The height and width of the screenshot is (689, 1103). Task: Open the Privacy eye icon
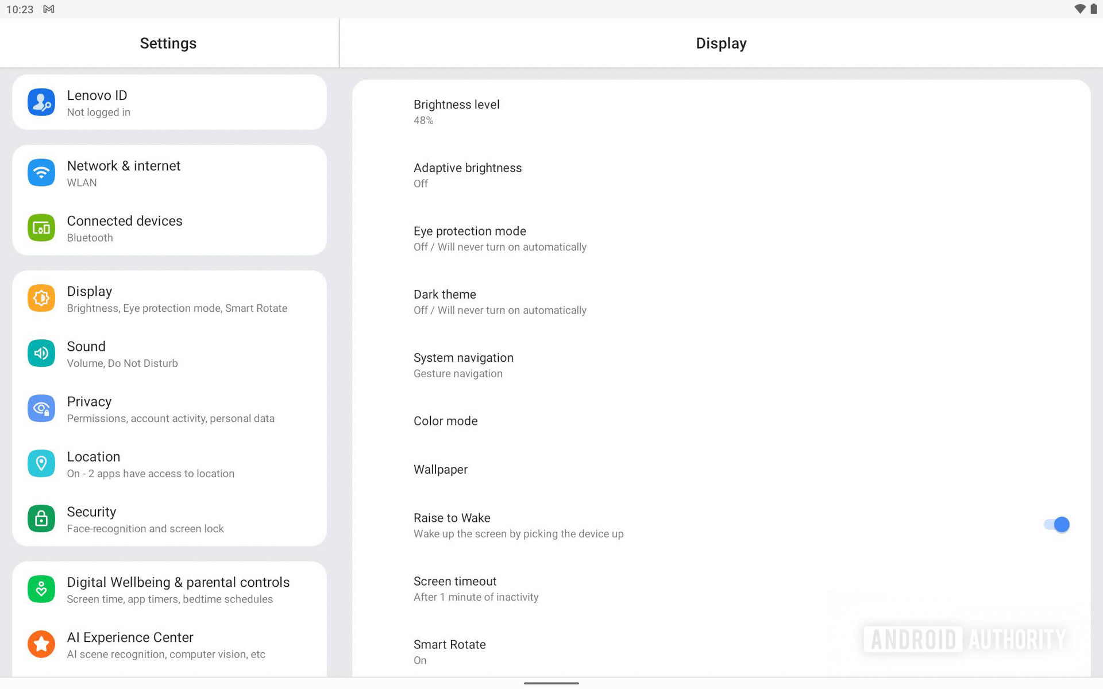[x=41, y=409]
